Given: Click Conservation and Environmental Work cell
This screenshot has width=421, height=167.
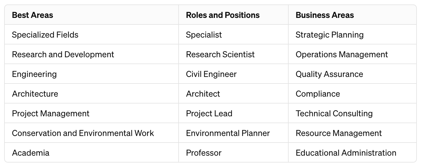Looking at the screenshot, I should (83, 133).
